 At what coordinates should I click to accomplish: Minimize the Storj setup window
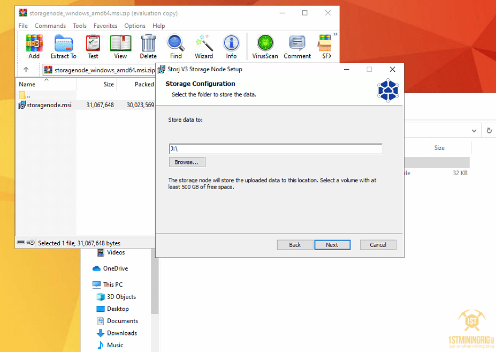pyautogui.click(x=347, y=69)
